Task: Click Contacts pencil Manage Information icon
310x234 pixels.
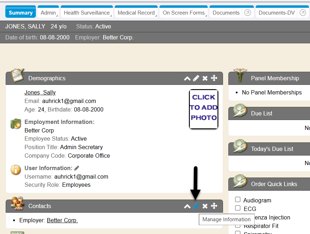Action: (x=196, y=206)
